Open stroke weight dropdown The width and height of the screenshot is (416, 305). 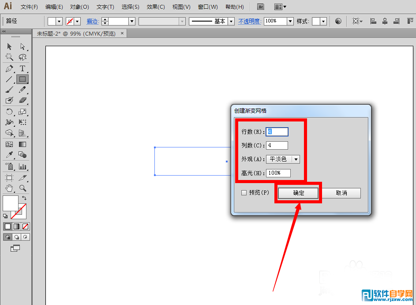[x=132, y=21]
